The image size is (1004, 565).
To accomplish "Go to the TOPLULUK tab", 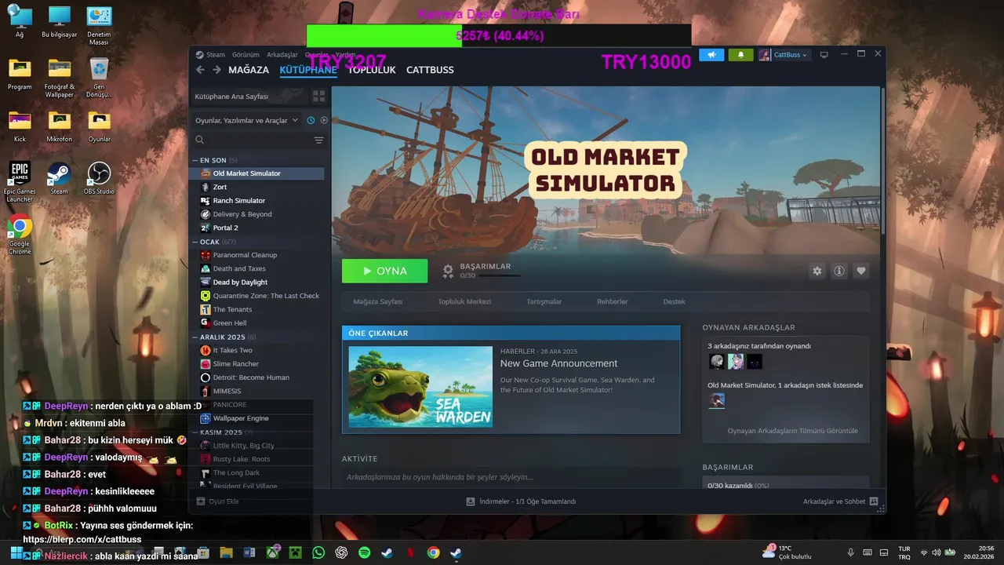I will (372, 70).
